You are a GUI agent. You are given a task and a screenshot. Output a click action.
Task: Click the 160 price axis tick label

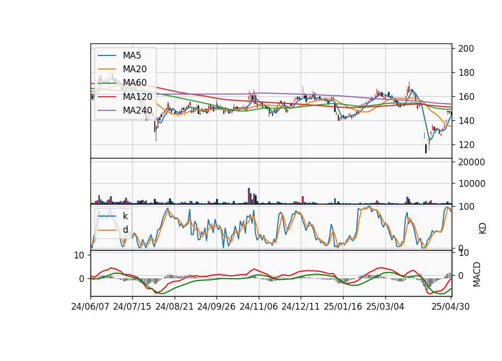466,97
